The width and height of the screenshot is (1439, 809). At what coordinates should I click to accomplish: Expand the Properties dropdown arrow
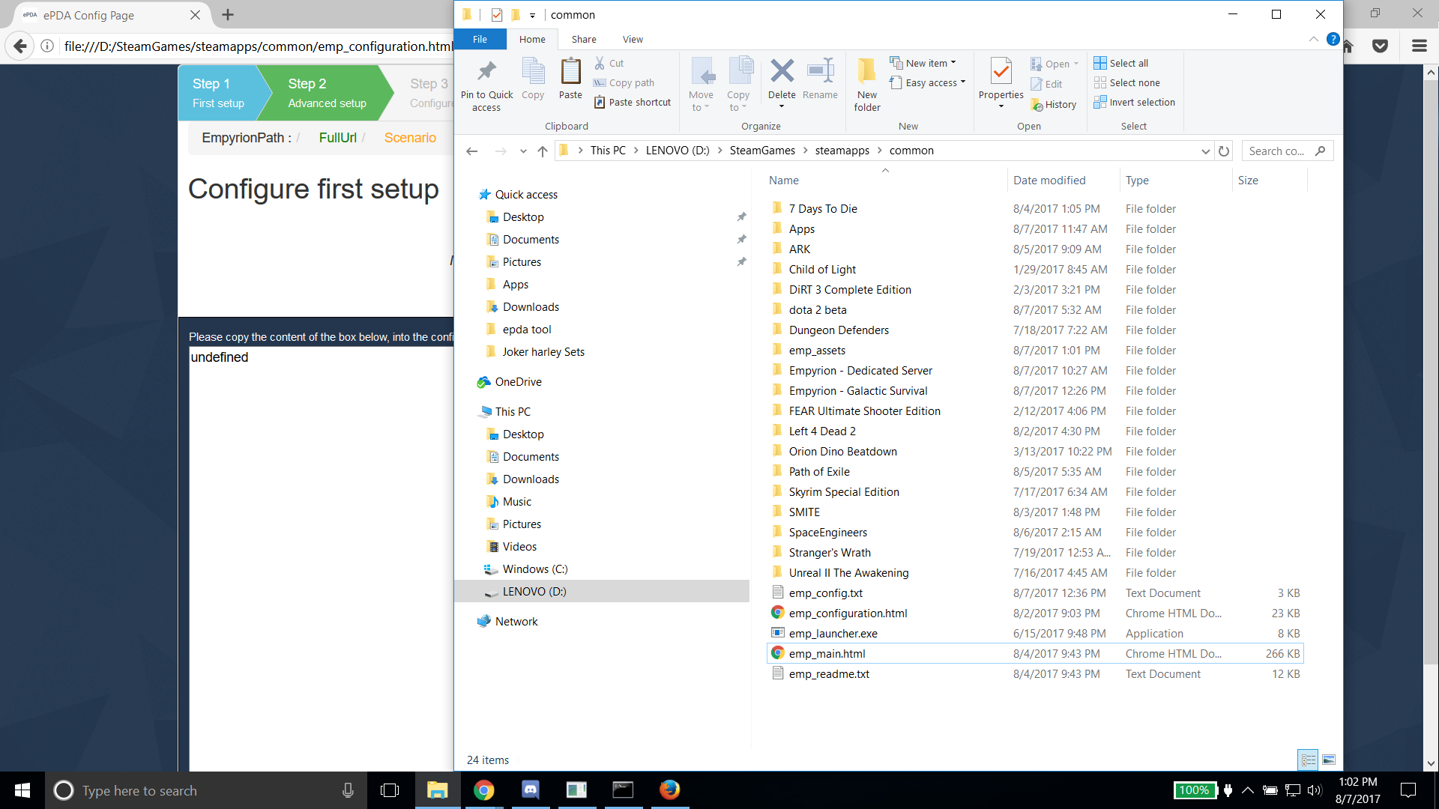[1001, 106]
